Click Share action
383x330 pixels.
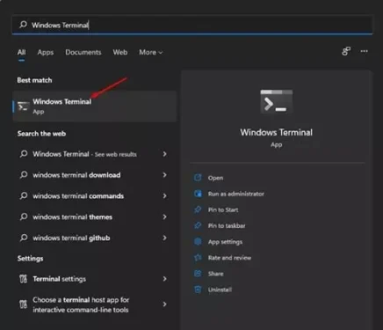(215, 274)
